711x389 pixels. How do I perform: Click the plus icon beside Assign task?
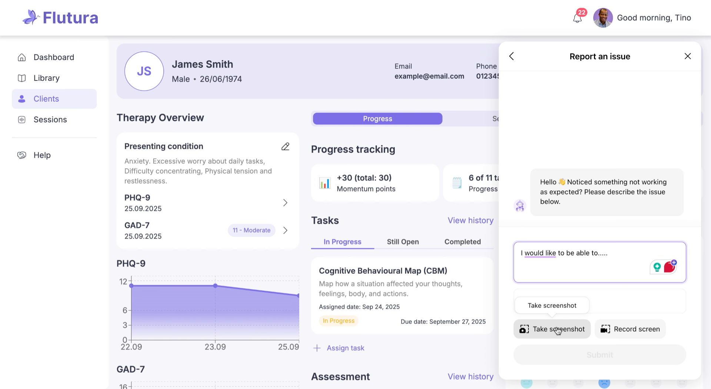tap(317, 348)
